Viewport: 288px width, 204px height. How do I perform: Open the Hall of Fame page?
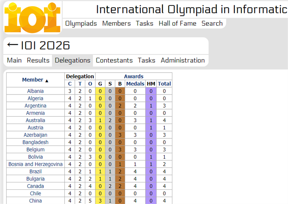pos(177,23)
